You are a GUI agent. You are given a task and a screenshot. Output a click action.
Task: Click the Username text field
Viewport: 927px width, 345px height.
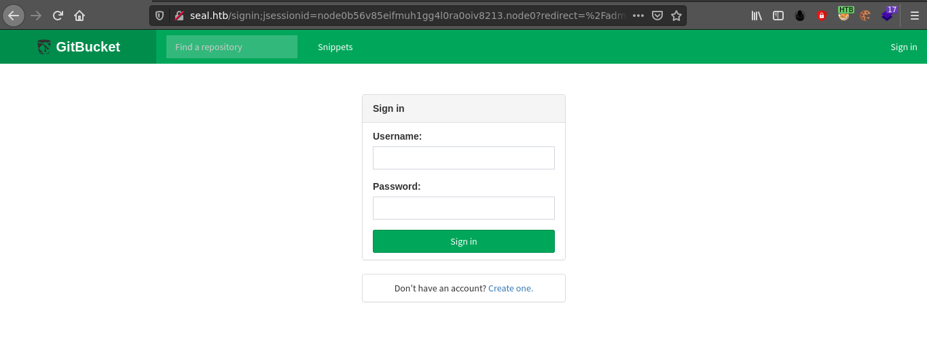(464, 158)
